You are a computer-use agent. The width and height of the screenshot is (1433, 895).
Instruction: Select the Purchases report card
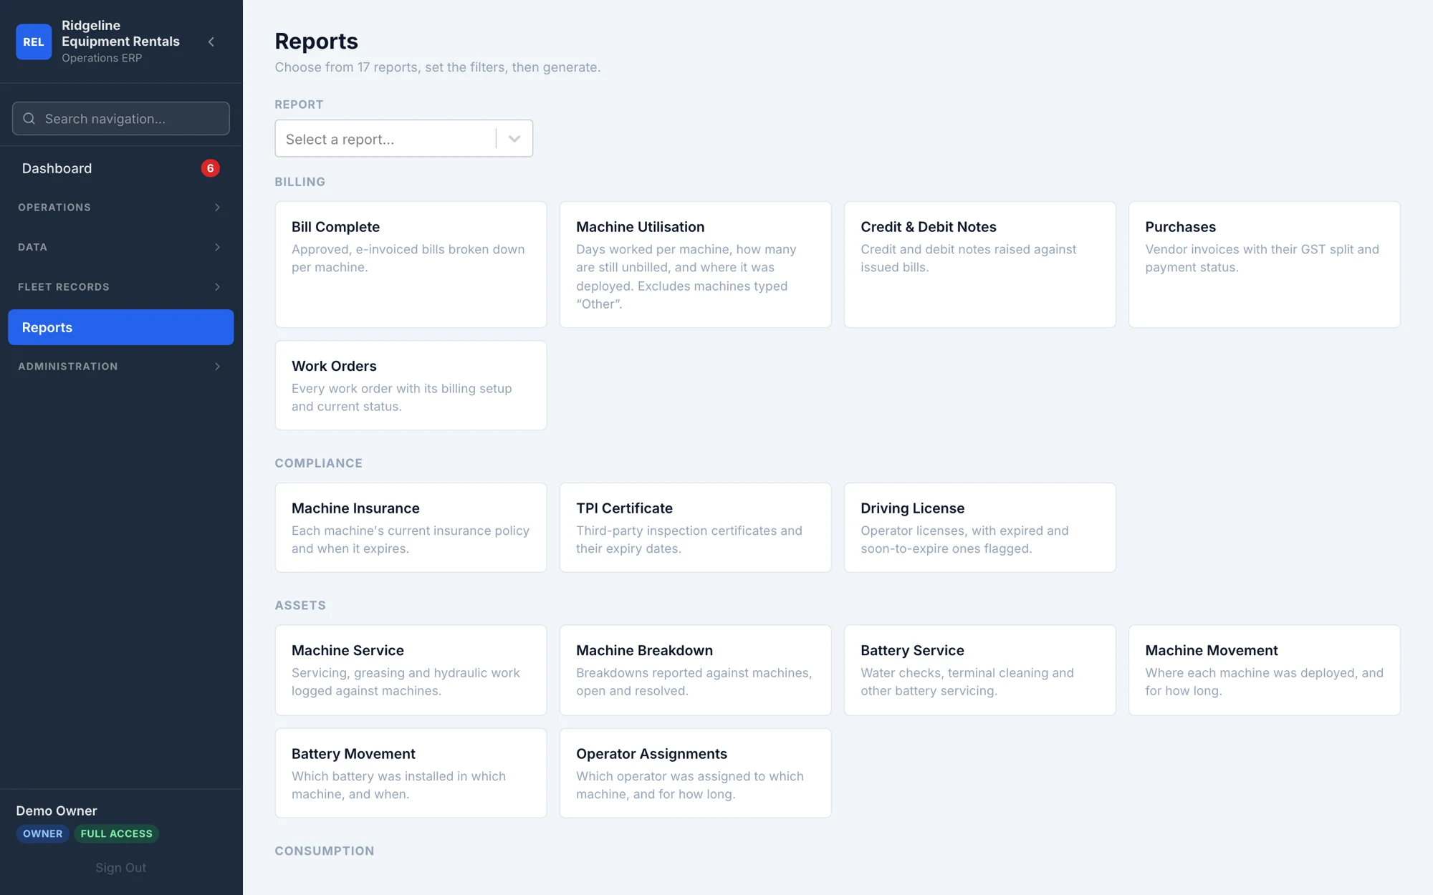[1264, 264]
